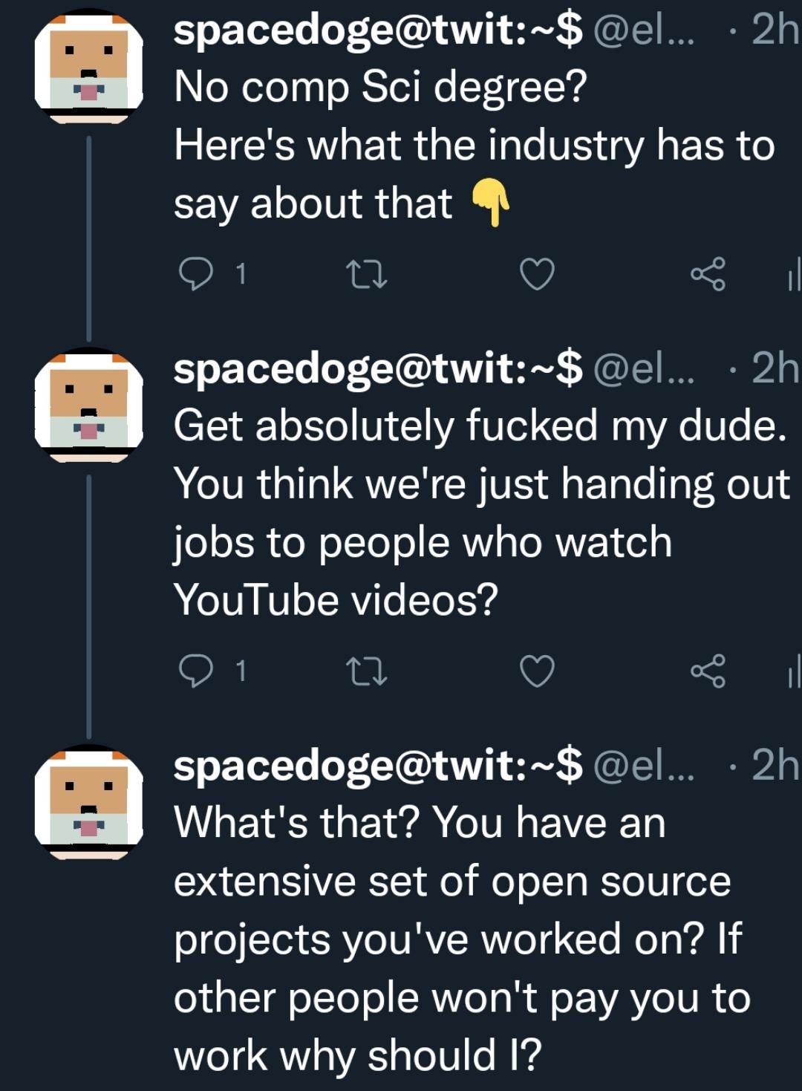Share the 'No comp Sci degree?' tweet
The height and width of the screenshot is (1091, 802).
pyautogui.click(x=707, y=275)
